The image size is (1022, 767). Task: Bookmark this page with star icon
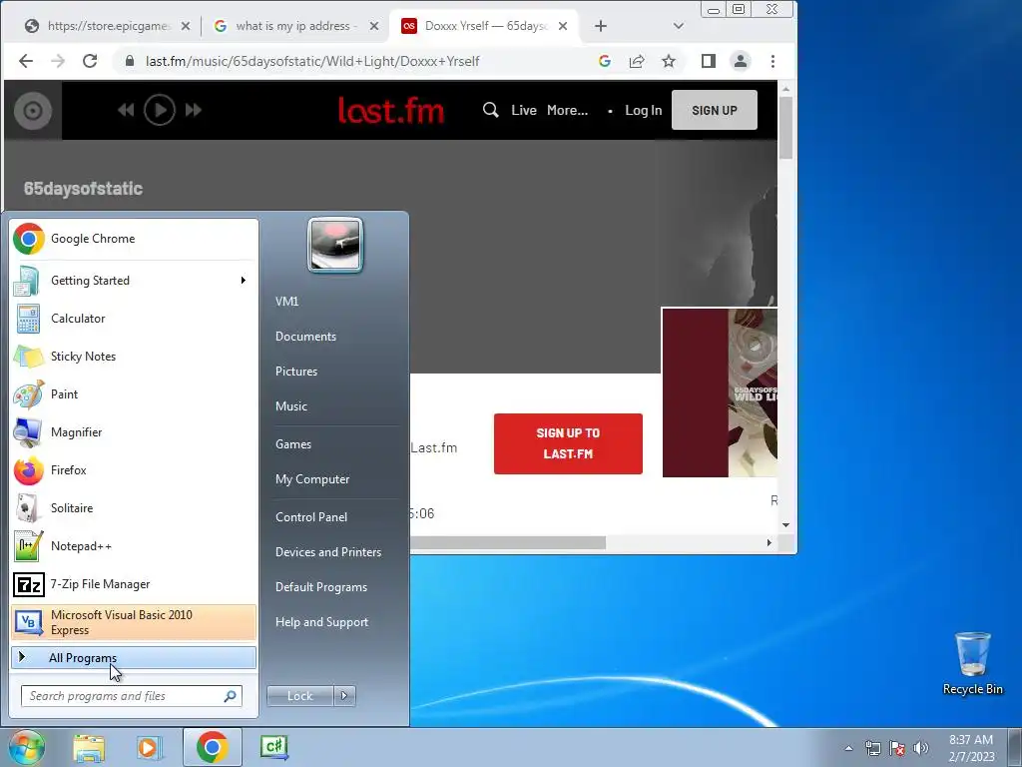pyautogui.click(x=669, y=61)
